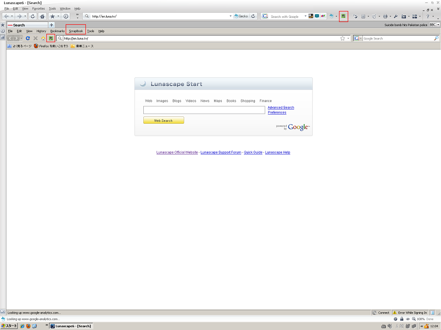Click the Connect status bar button

pos(381,313)
